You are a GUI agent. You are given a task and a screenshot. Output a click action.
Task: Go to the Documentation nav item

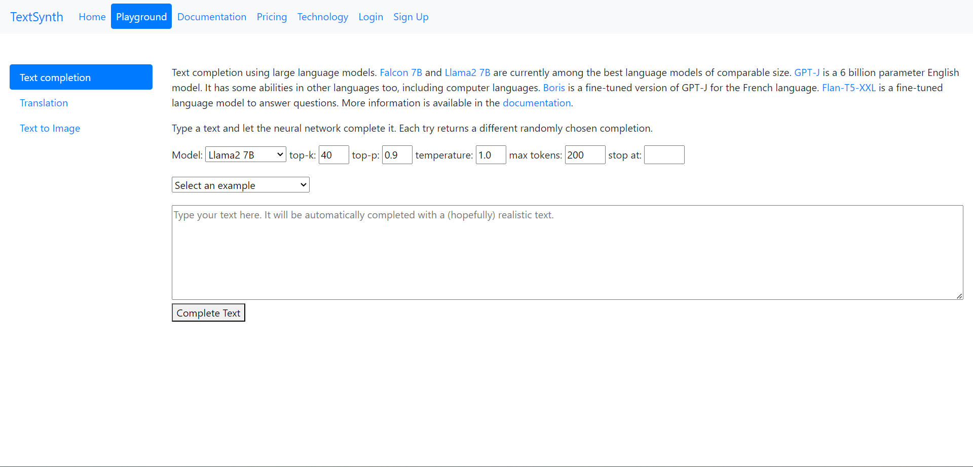211,17
